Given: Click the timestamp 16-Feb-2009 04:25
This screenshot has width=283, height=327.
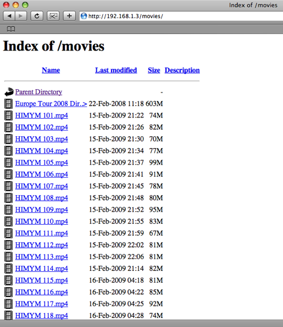Looking at the screenshot, I should point(116,304).
